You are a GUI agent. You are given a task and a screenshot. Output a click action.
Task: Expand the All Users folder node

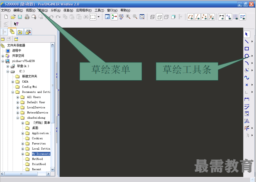18,97
